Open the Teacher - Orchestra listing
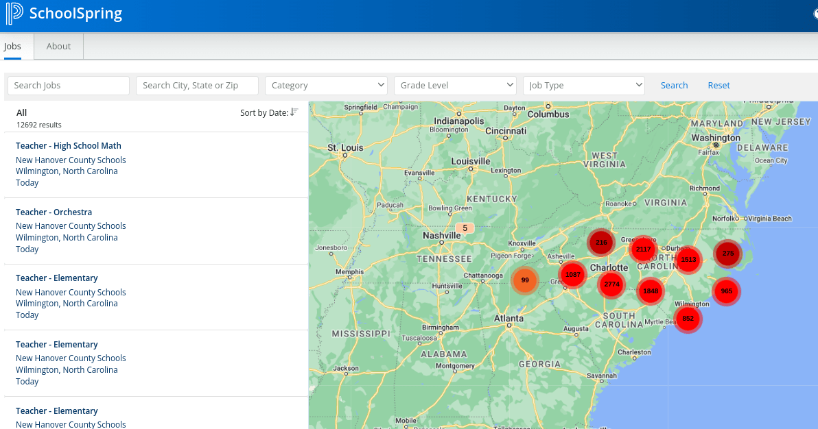Screen dimensions: 818x429 point(54,212)
